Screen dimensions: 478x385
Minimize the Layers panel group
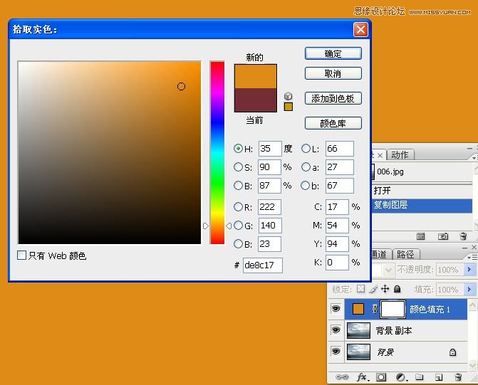point(464,248)
